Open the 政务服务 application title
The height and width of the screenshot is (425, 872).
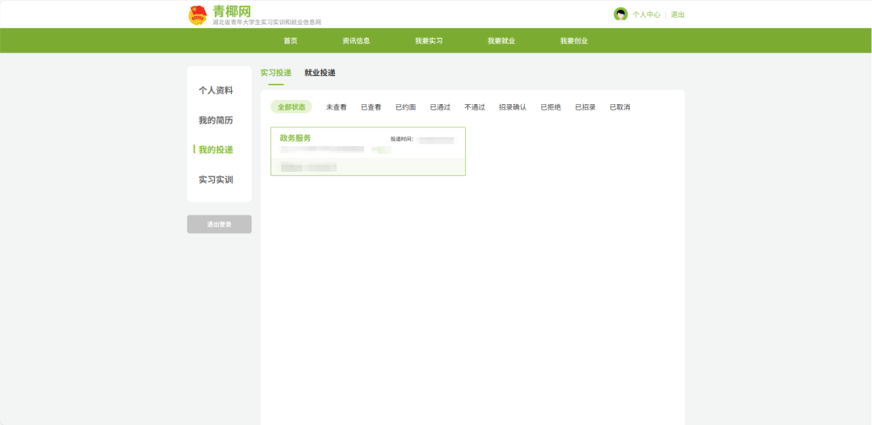click(296, 138)
